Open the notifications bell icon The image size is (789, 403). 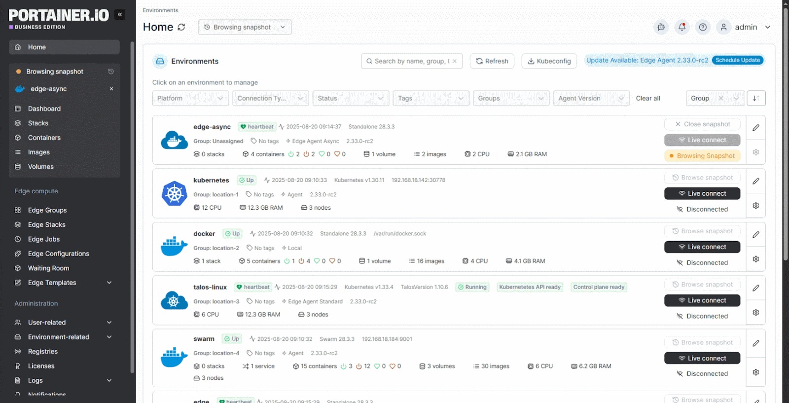[682, 27]
